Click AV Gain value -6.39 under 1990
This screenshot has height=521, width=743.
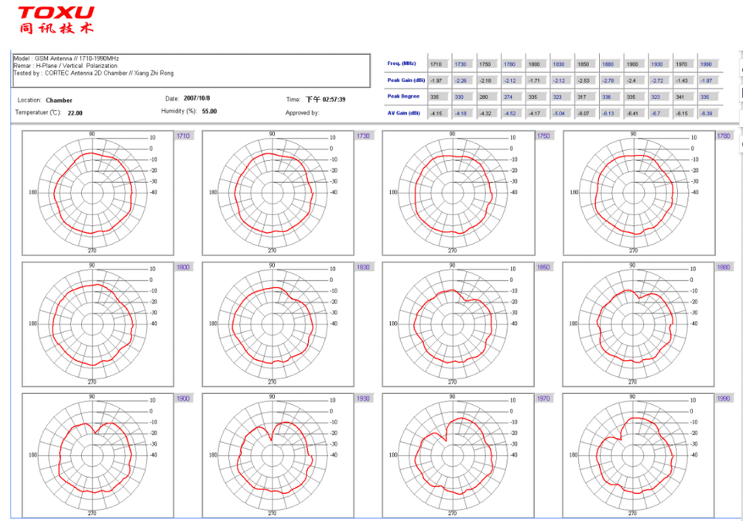coord(710,113)
